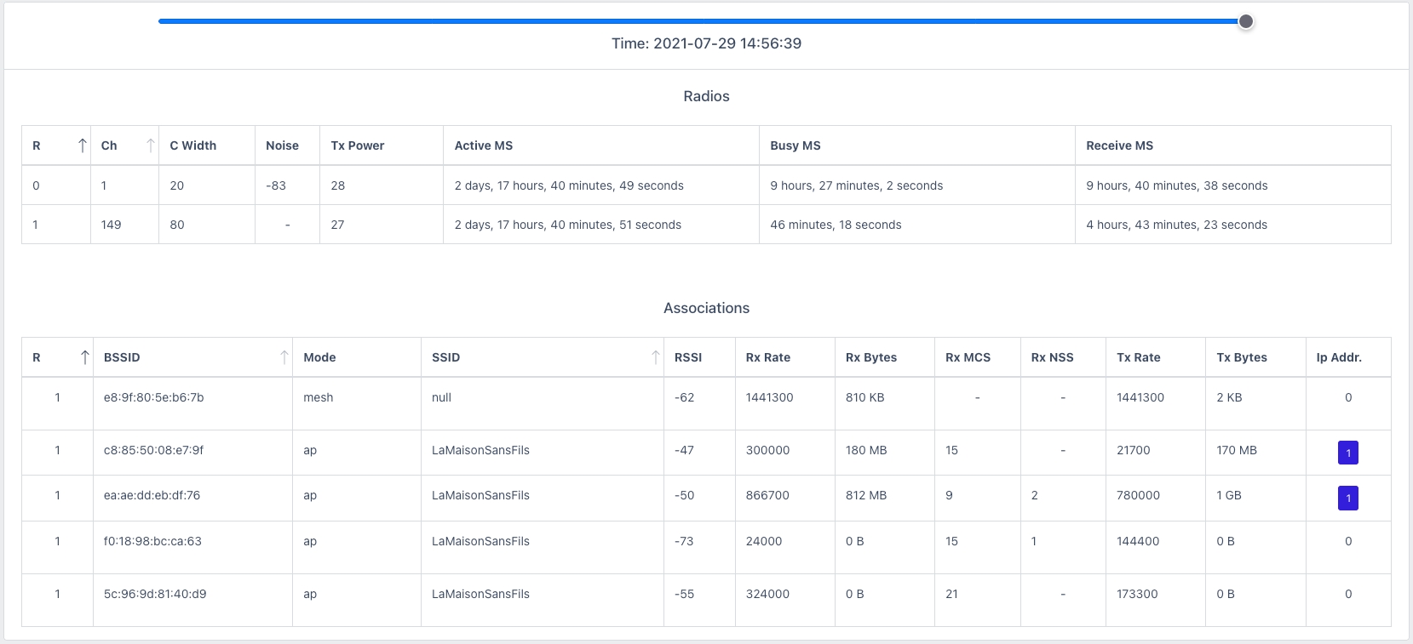Select the BSSID e8:9f:80:5e:b6:7b cell
Viewport: 1413px width, 644px height.
[x=154, y=397]
